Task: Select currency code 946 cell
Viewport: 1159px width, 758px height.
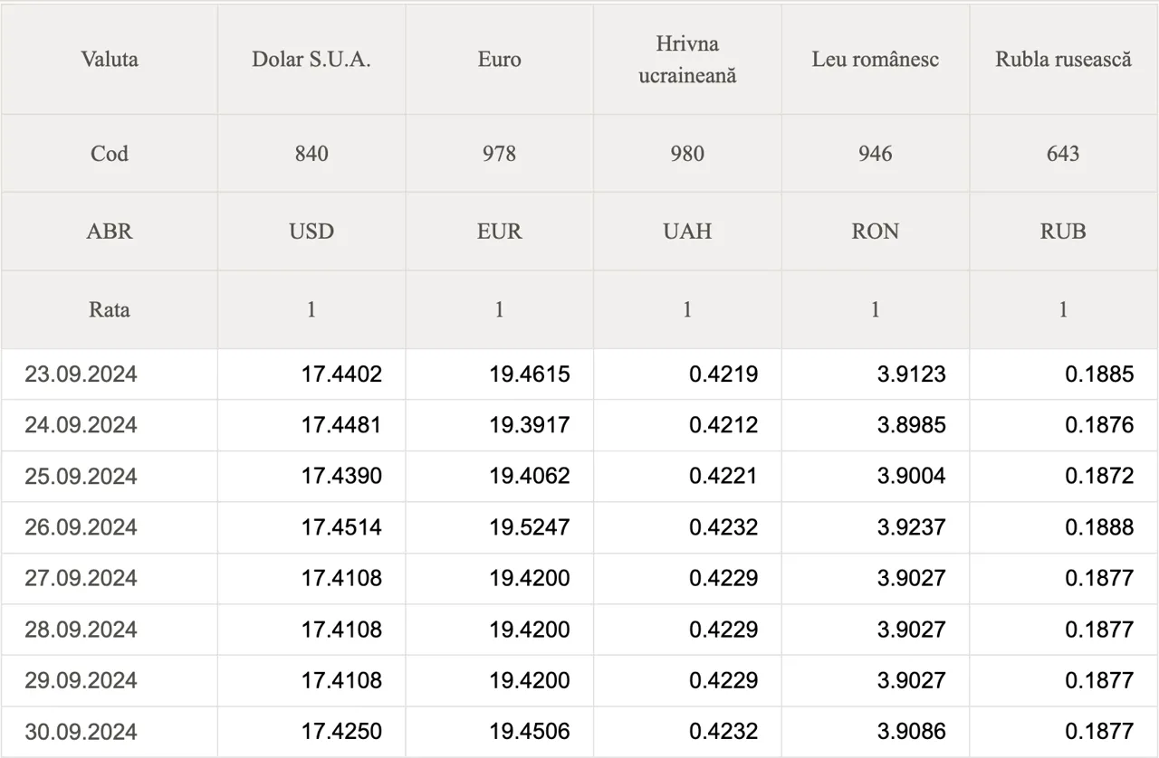Action: pos(876,154)
